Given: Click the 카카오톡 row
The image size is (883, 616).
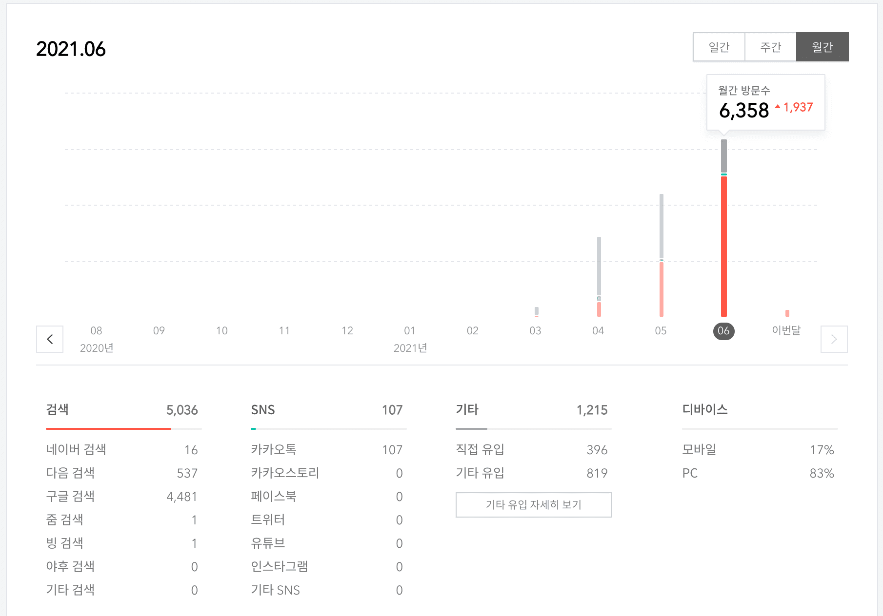Looking at the screenshot, I should coord(327,449).
